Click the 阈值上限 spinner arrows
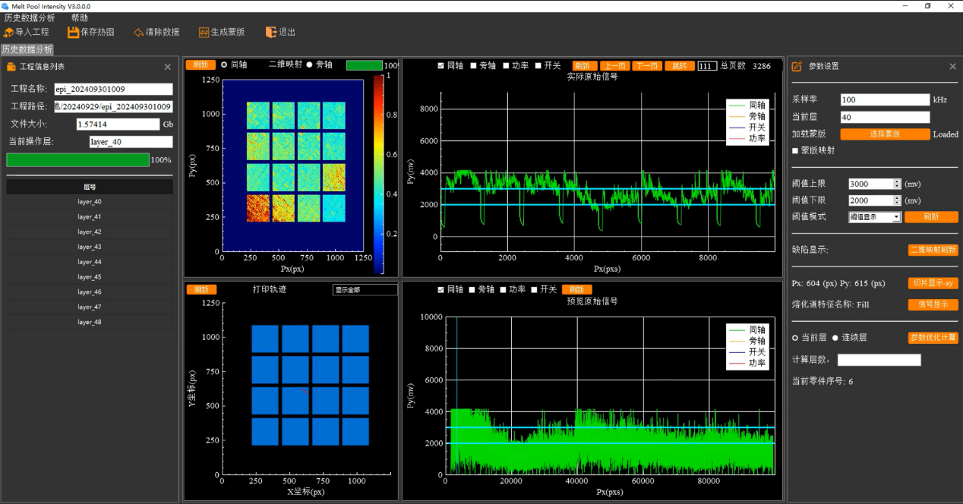The width and height of the screenshot is (963, 504). click(x=897, y=184)
